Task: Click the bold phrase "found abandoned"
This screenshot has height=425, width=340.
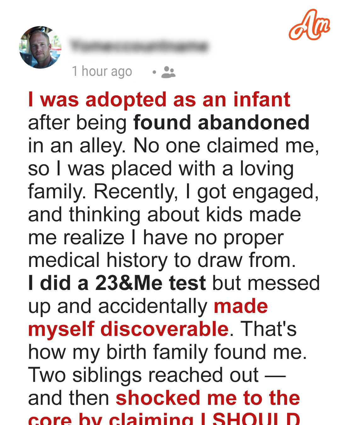Action: click(x=221, y=122)
